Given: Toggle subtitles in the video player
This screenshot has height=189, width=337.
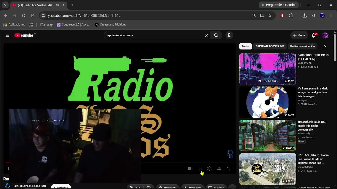Looking at the screenshot, I should pyautogui.click(x=200, y=169).
